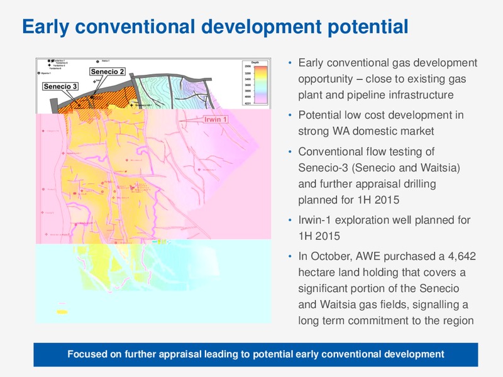
Task: Click the text 'hectare land holding that covers a'
Action: 382,273
